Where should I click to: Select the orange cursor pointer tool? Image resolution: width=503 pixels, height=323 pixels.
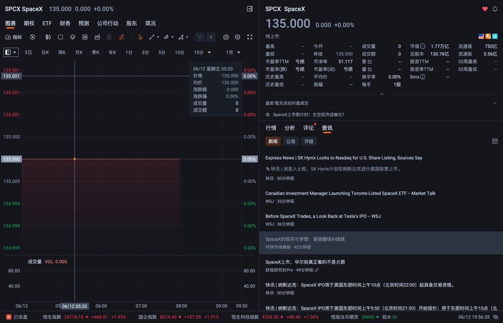click(x=140, y=37)
